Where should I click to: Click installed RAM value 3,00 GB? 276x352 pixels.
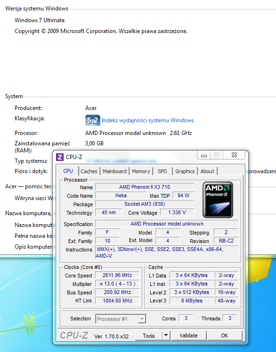point(94,143)
